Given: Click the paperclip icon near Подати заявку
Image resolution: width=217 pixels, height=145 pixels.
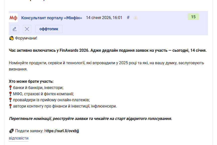Looking at the screenshot, I should click(x=11, y=131).
